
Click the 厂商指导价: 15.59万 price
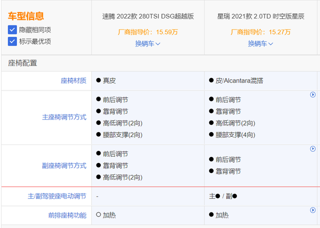(x=148, y=32)
